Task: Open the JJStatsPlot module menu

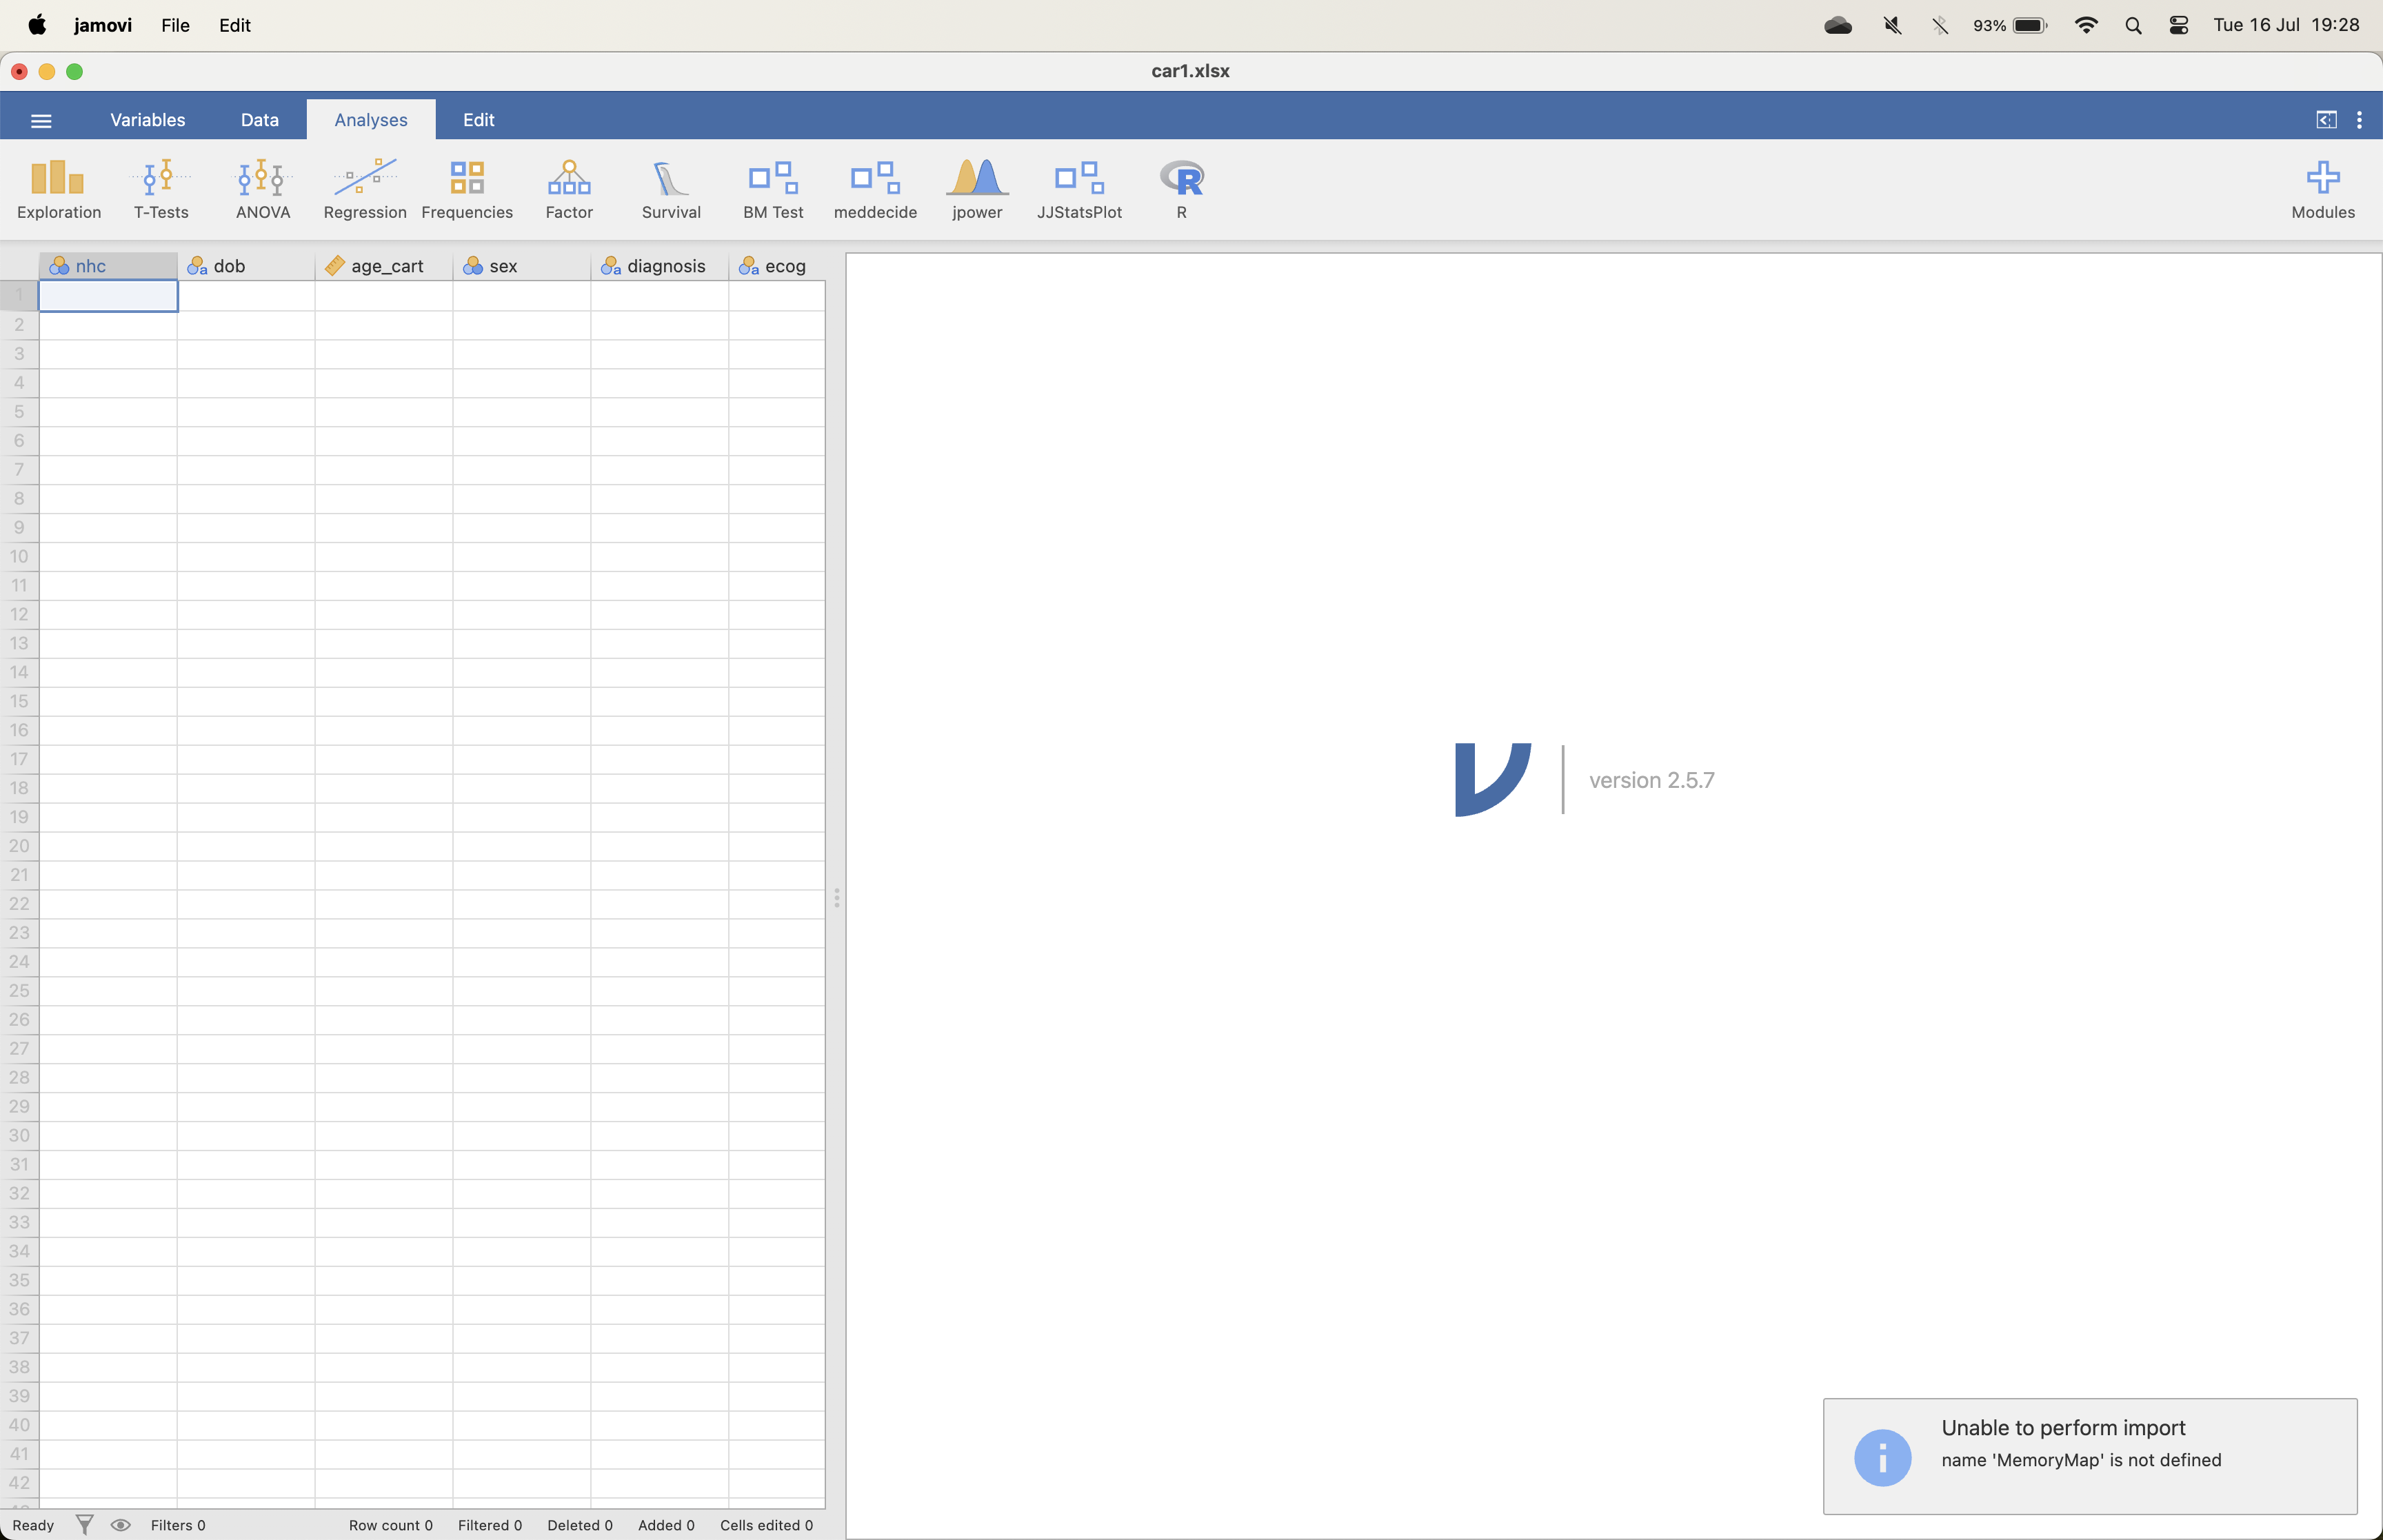Action: 1079,189
